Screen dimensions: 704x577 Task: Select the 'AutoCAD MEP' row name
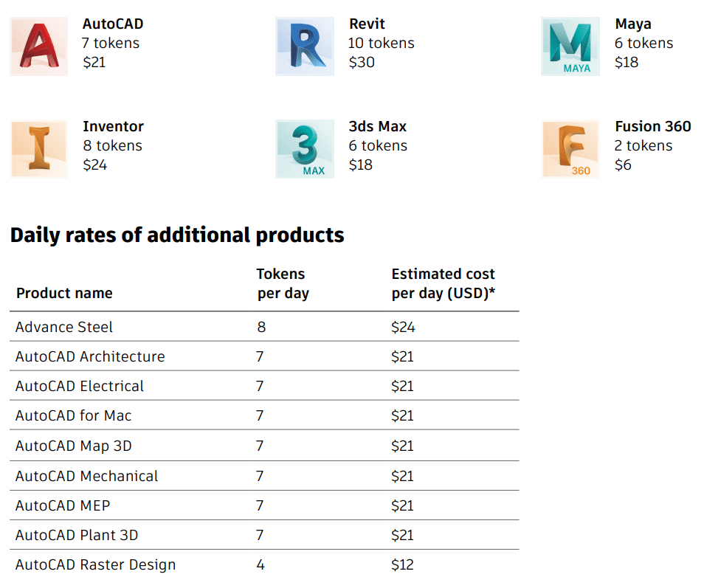point(63,505)
